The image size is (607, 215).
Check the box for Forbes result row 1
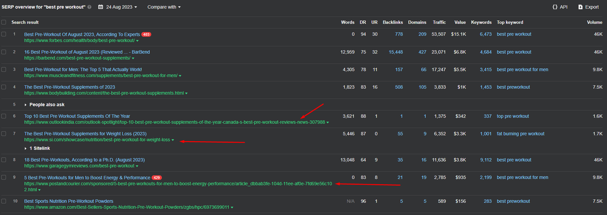click(4, 34)
